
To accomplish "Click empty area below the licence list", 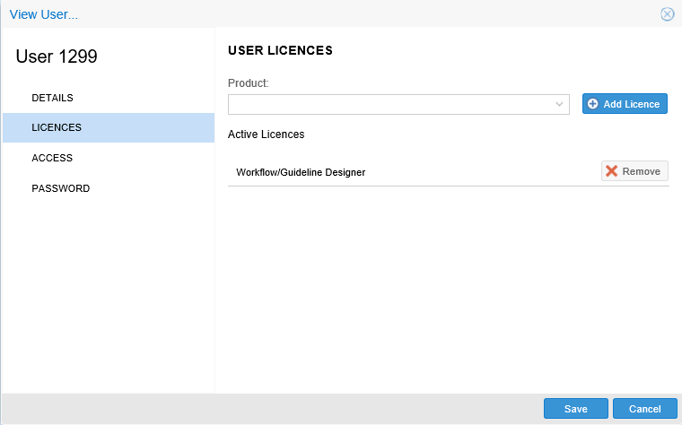I will click(449, 287).
